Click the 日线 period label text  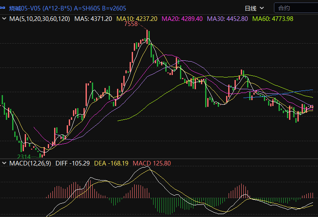[250, 8]
